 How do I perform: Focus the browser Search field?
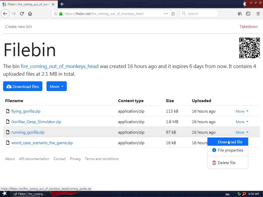click(x=199, y=14)
